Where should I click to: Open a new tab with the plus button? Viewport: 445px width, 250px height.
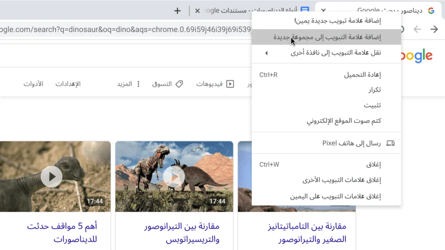tap(177, 11)
